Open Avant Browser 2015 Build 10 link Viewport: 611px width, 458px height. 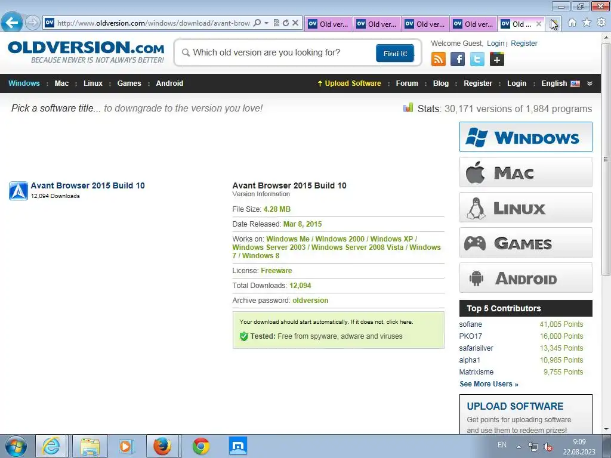click(x=88, y=185)
